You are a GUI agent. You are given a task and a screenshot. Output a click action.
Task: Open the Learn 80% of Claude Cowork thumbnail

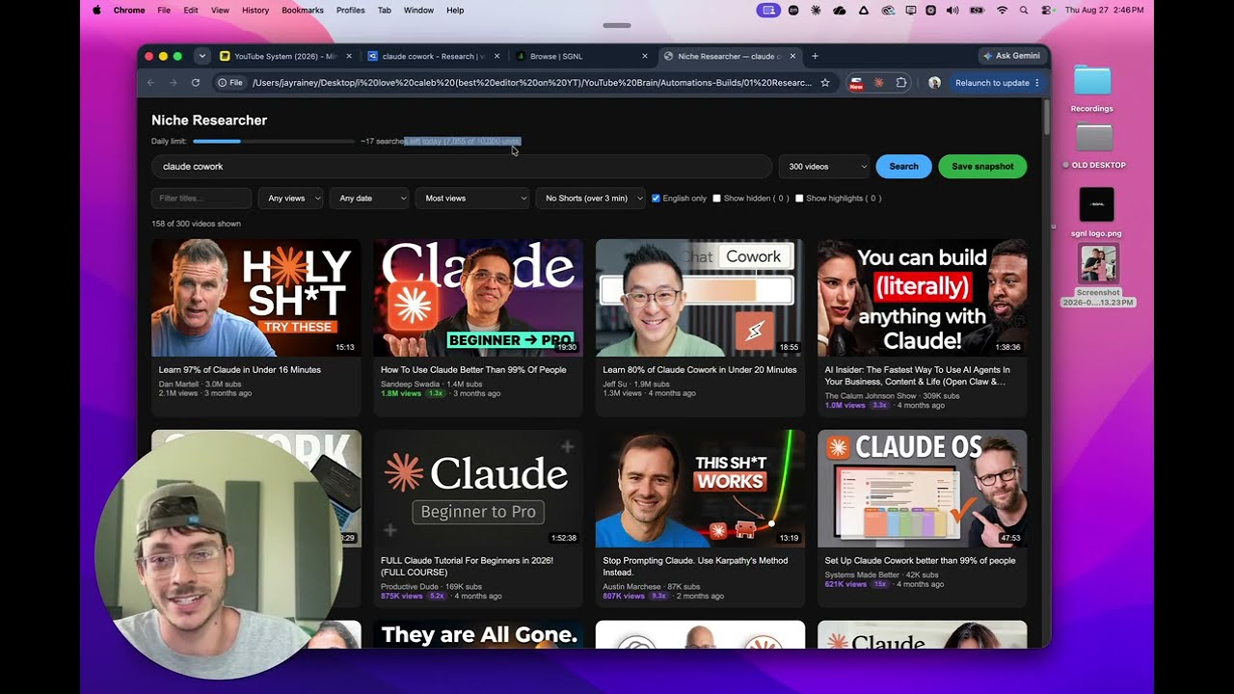[x=700, y=298]
